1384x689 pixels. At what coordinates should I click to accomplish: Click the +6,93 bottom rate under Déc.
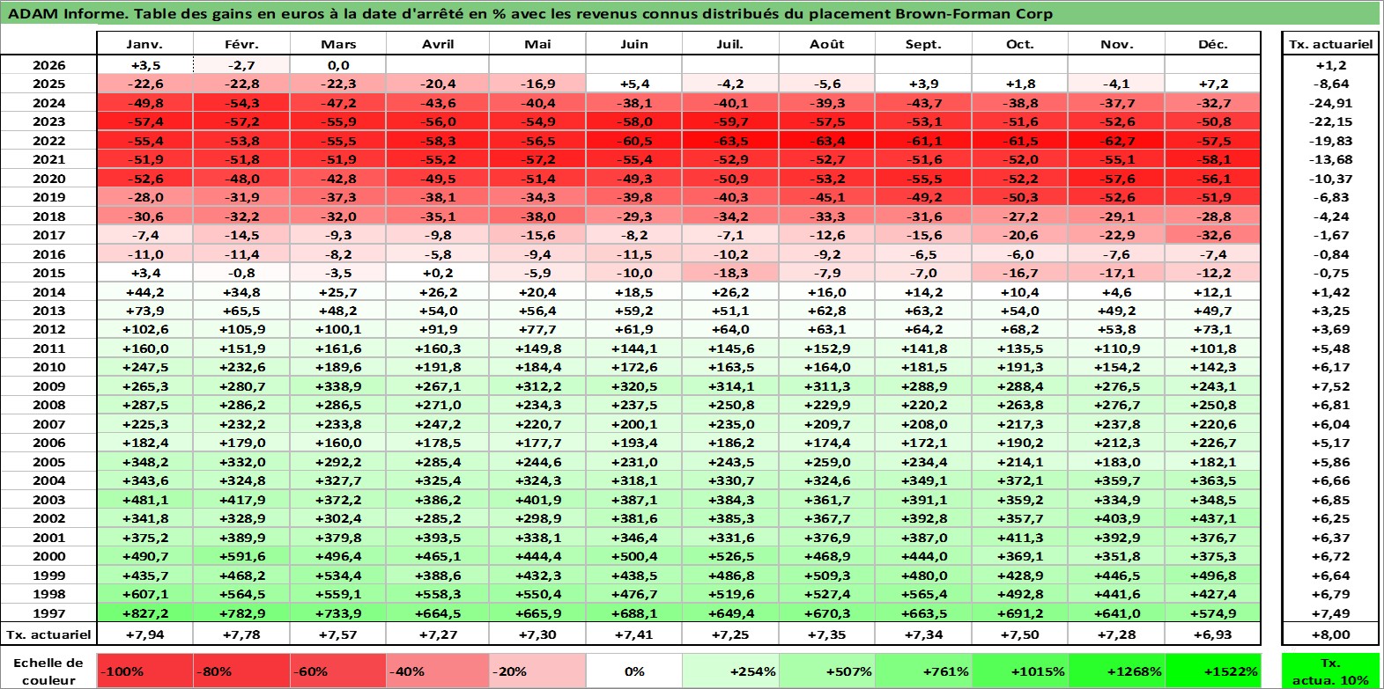click(1213, 634)
